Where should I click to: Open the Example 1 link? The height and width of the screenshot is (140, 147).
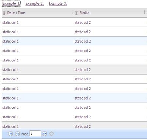(x=11, y=3)
